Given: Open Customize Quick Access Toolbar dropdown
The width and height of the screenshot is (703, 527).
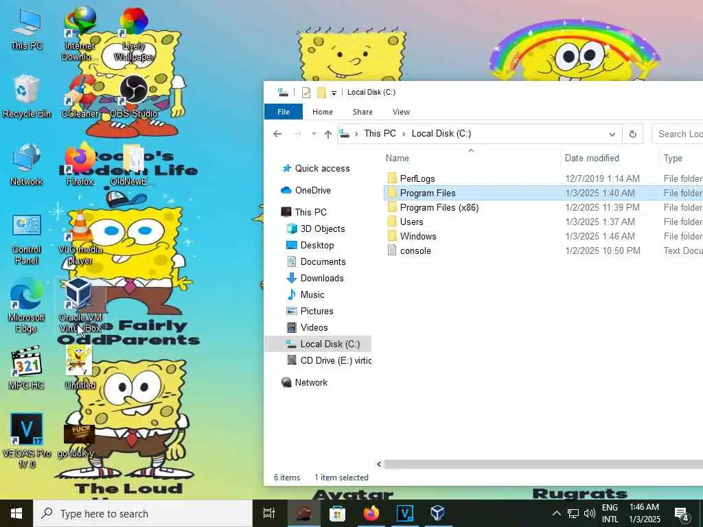Looking at the screenshot, I should click(x=334, y=93).
